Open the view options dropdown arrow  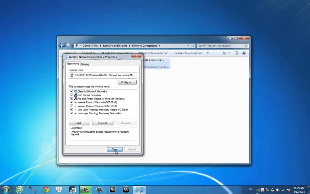[229, 53]
